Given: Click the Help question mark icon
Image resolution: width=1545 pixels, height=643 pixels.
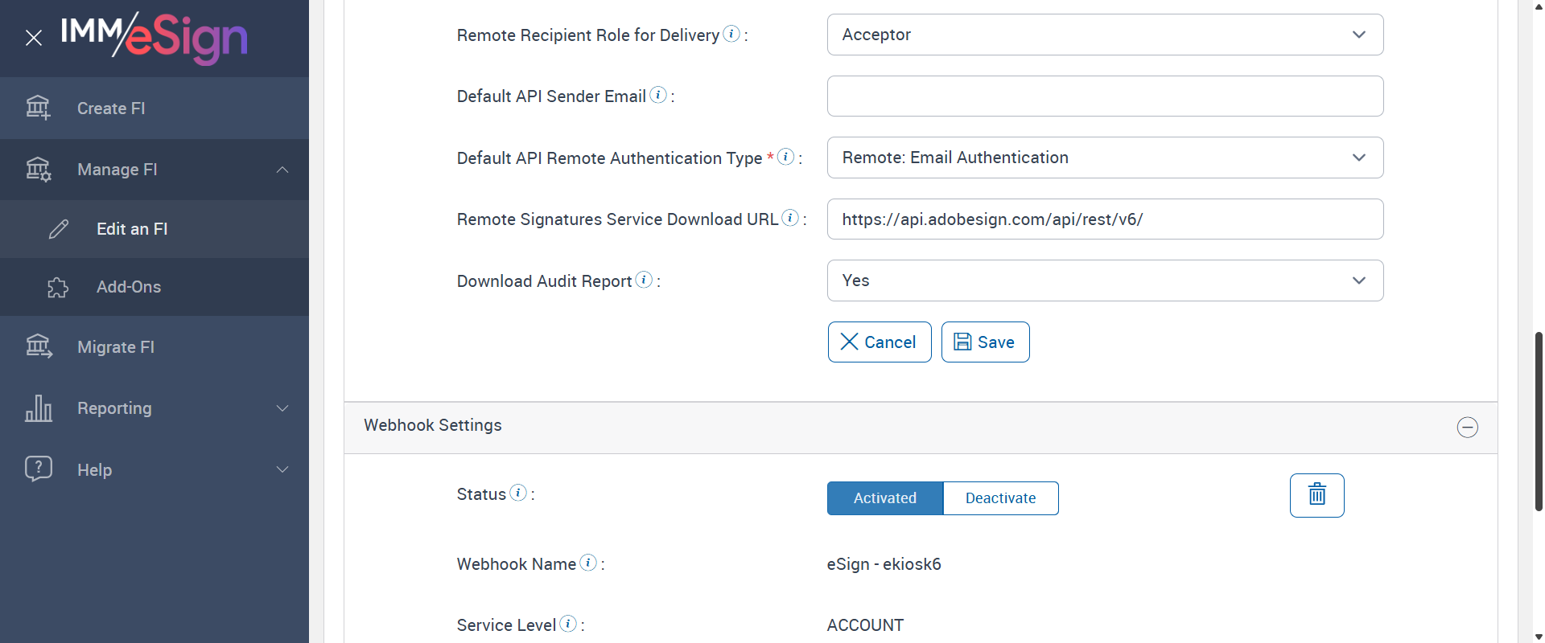Looking at the screenshot, I should click(38, 469).
